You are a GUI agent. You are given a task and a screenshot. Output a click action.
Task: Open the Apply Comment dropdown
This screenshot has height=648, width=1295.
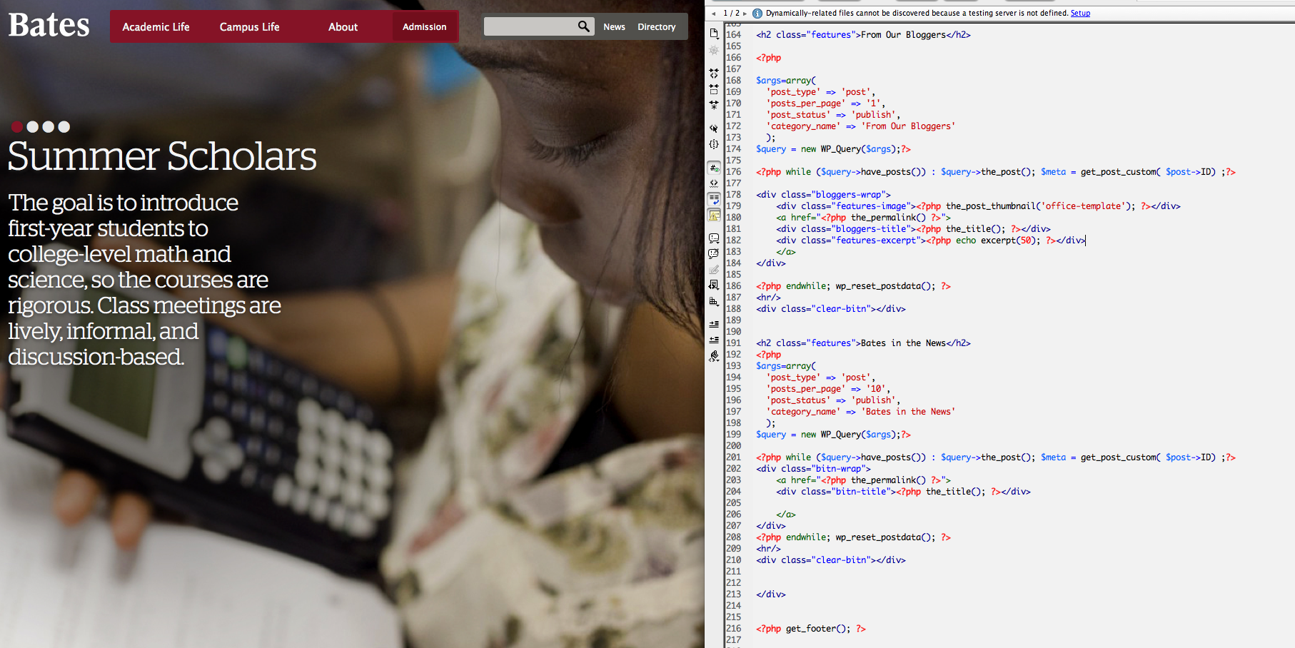(714, 238)
